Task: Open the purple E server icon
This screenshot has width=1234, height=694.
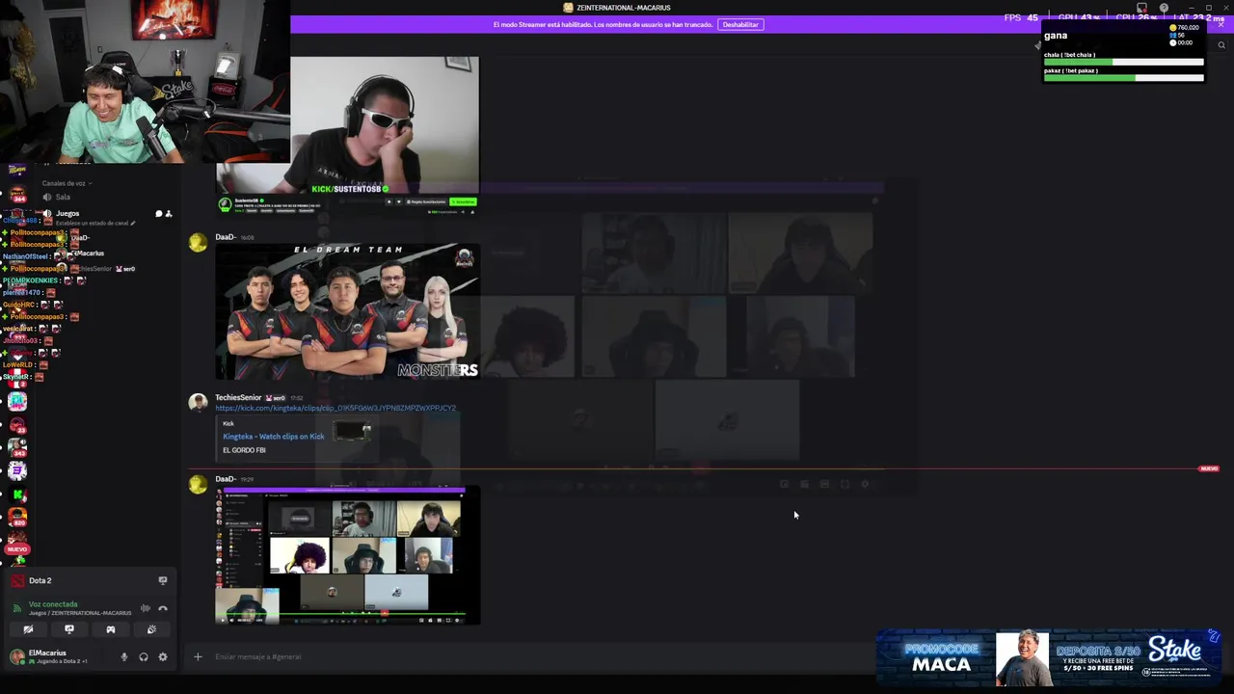Action: click(x=17, y=470)
